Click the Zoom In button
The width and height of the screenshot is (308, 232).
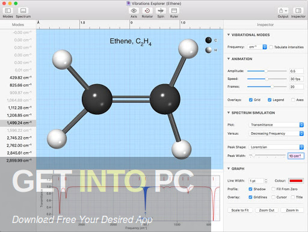click(x=292, y=210)
